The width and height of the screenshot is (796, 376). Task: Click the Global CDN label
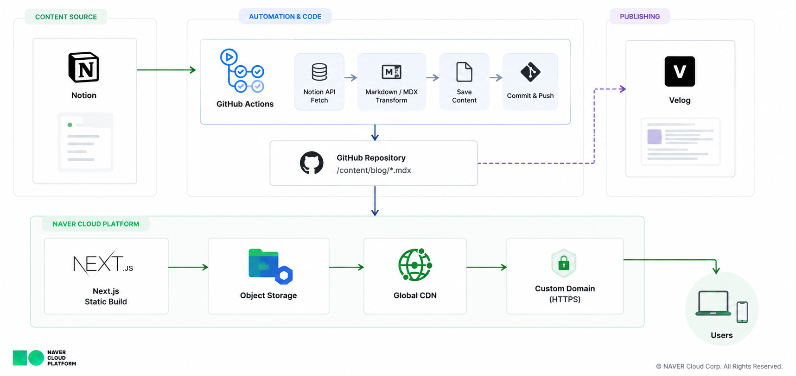click(415, 295)
